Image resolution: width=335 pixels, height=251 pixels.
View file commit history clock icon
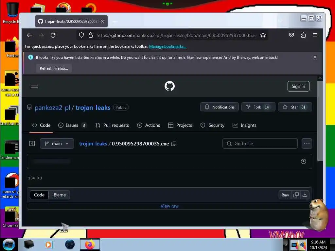point(303,161)
